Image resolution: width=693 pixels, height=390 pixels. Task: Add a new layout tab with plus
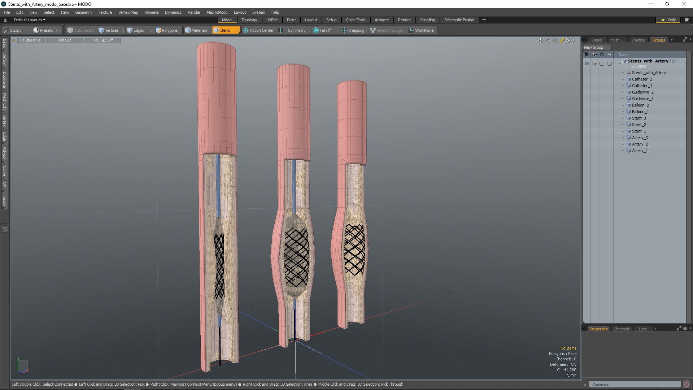tap(484, 20)
